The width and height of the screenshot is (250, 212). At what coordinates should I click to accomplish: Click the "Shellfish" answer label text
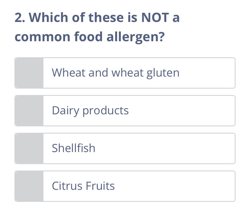73,148
